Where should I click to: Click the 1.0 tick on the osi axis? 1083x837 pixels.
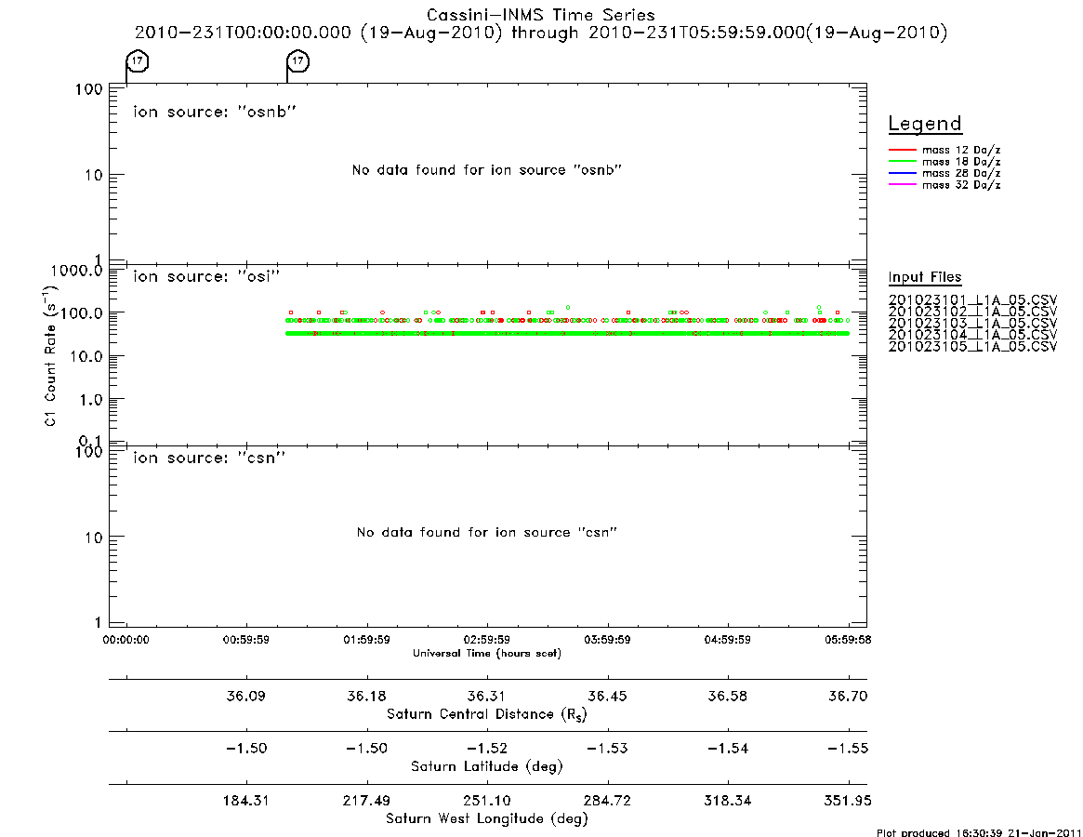coord(90,400)
